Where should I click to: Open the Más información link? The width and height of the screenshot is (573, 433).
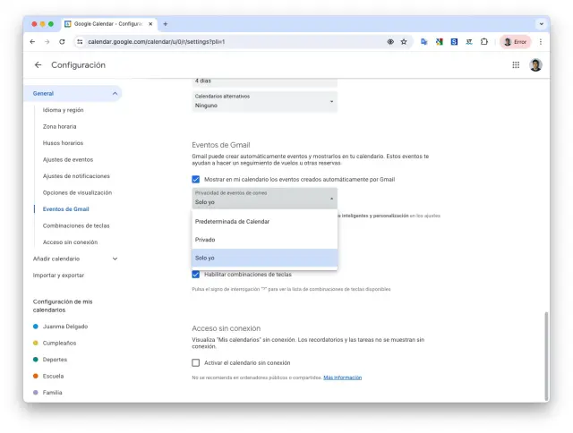343,378
